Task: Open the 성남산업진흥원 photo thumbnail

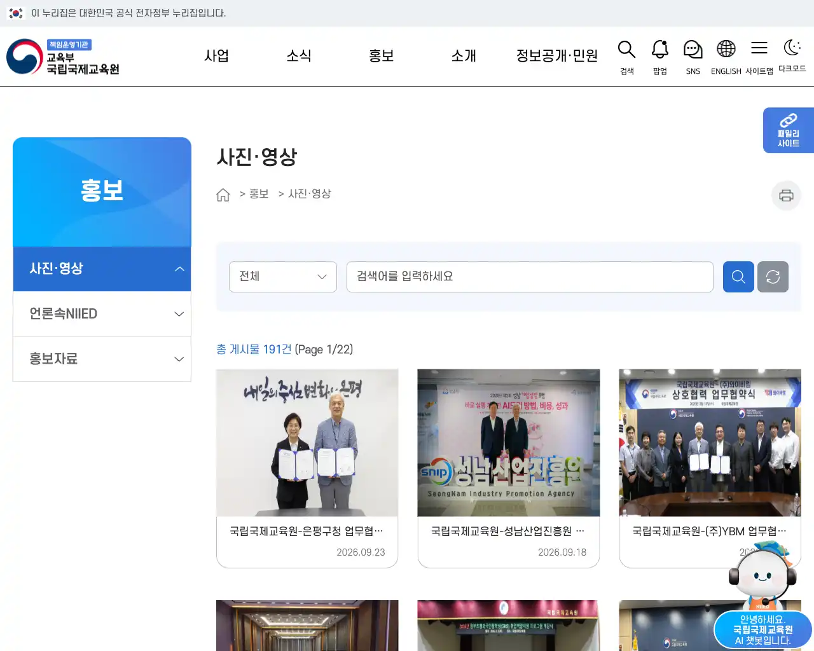Action: tap(509, 443)
